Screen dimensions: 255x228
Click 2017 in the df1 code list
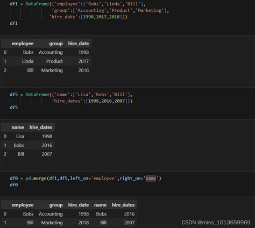pyautogui.click(x=101, y=17)
